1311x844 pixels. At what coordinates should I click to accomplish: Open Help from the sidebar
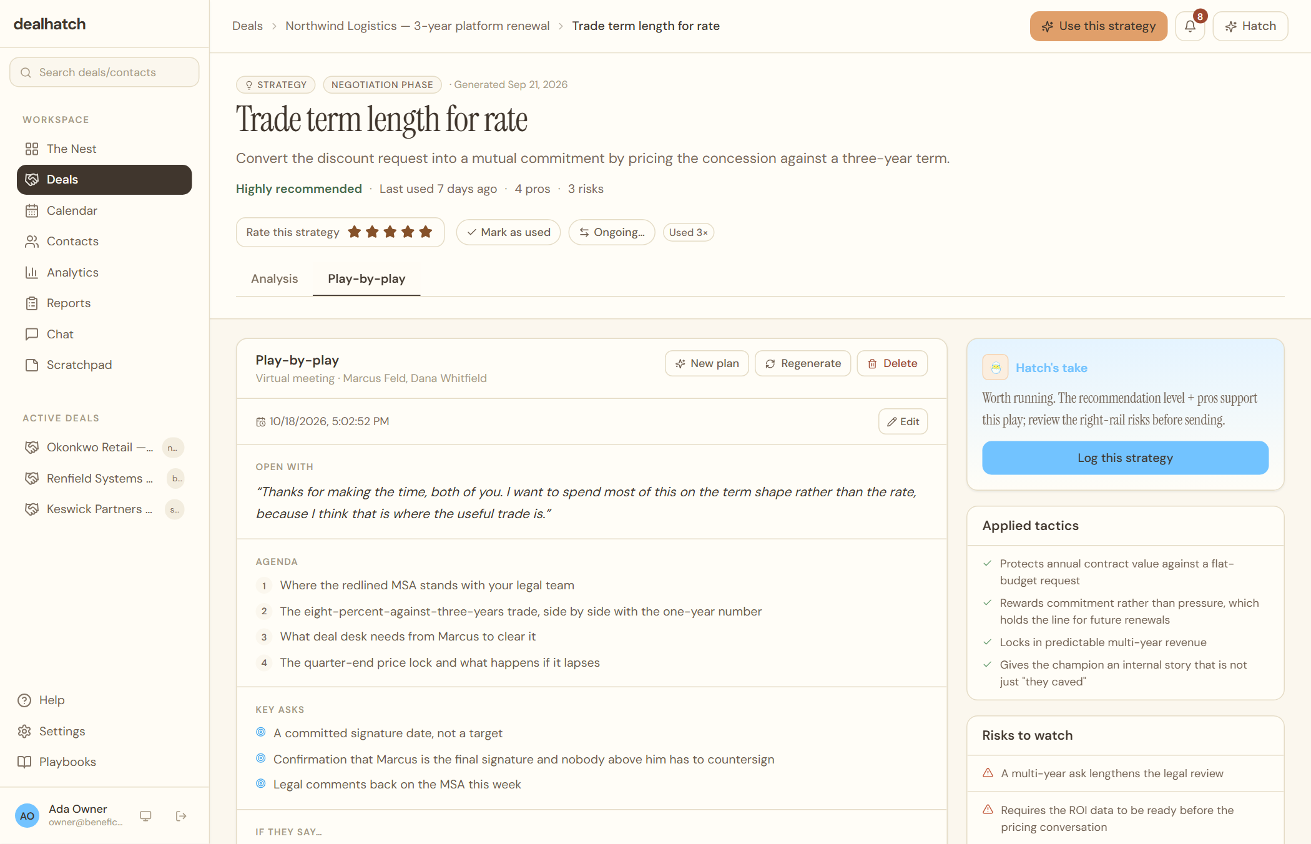click(104, 700)
